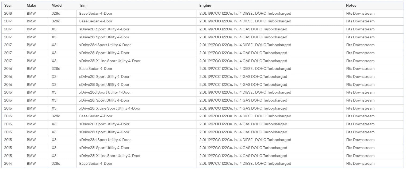Click 2017 xDrive28d Sport Utility trim cell
Image resolution: width=406 pixels, height=169 pixels.
pyautogui.click(x=105, y=45)
